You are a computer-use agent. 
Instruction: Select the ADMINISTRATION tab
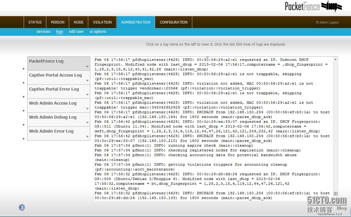click(x=136, y=22)
